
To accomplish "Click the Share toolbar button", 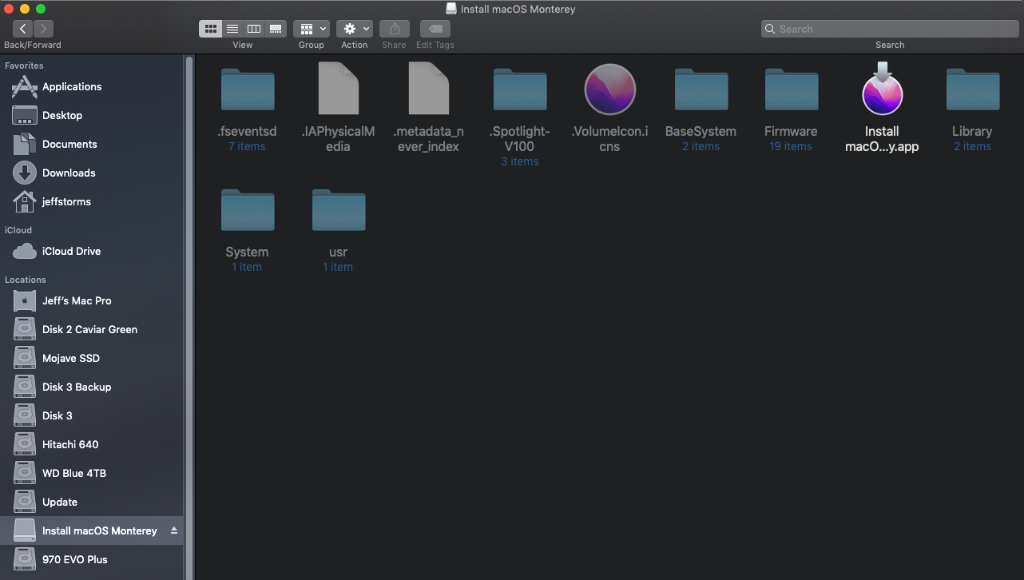I will click(x=395, y=29).
